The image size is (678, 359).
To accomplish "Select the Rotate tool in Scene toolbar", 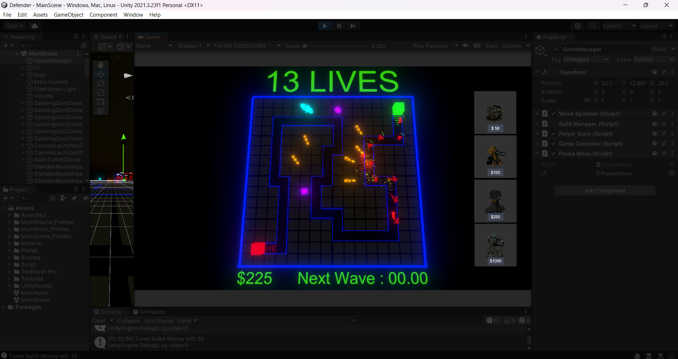I will coord(101,83).
